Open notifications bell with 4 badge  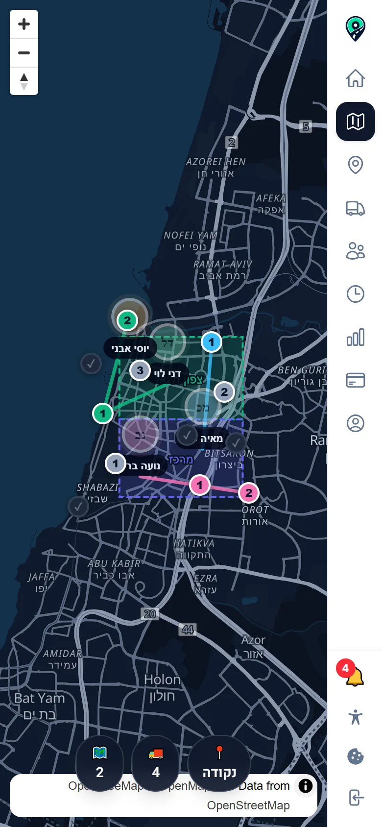[x=356, y=676]
